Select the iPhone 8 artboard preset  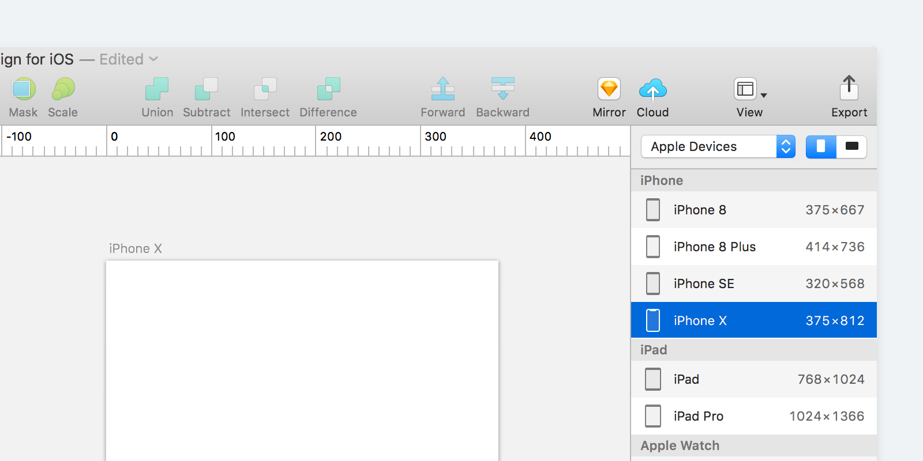pyautogui.click(x=754, y=210)
